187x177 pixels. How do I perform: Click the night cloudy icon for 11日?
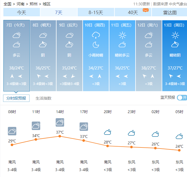point(122,45)
